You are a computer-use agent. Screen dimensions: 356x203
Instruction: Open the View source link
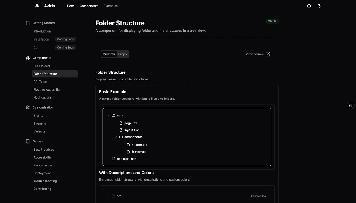(x=258, y=54)
